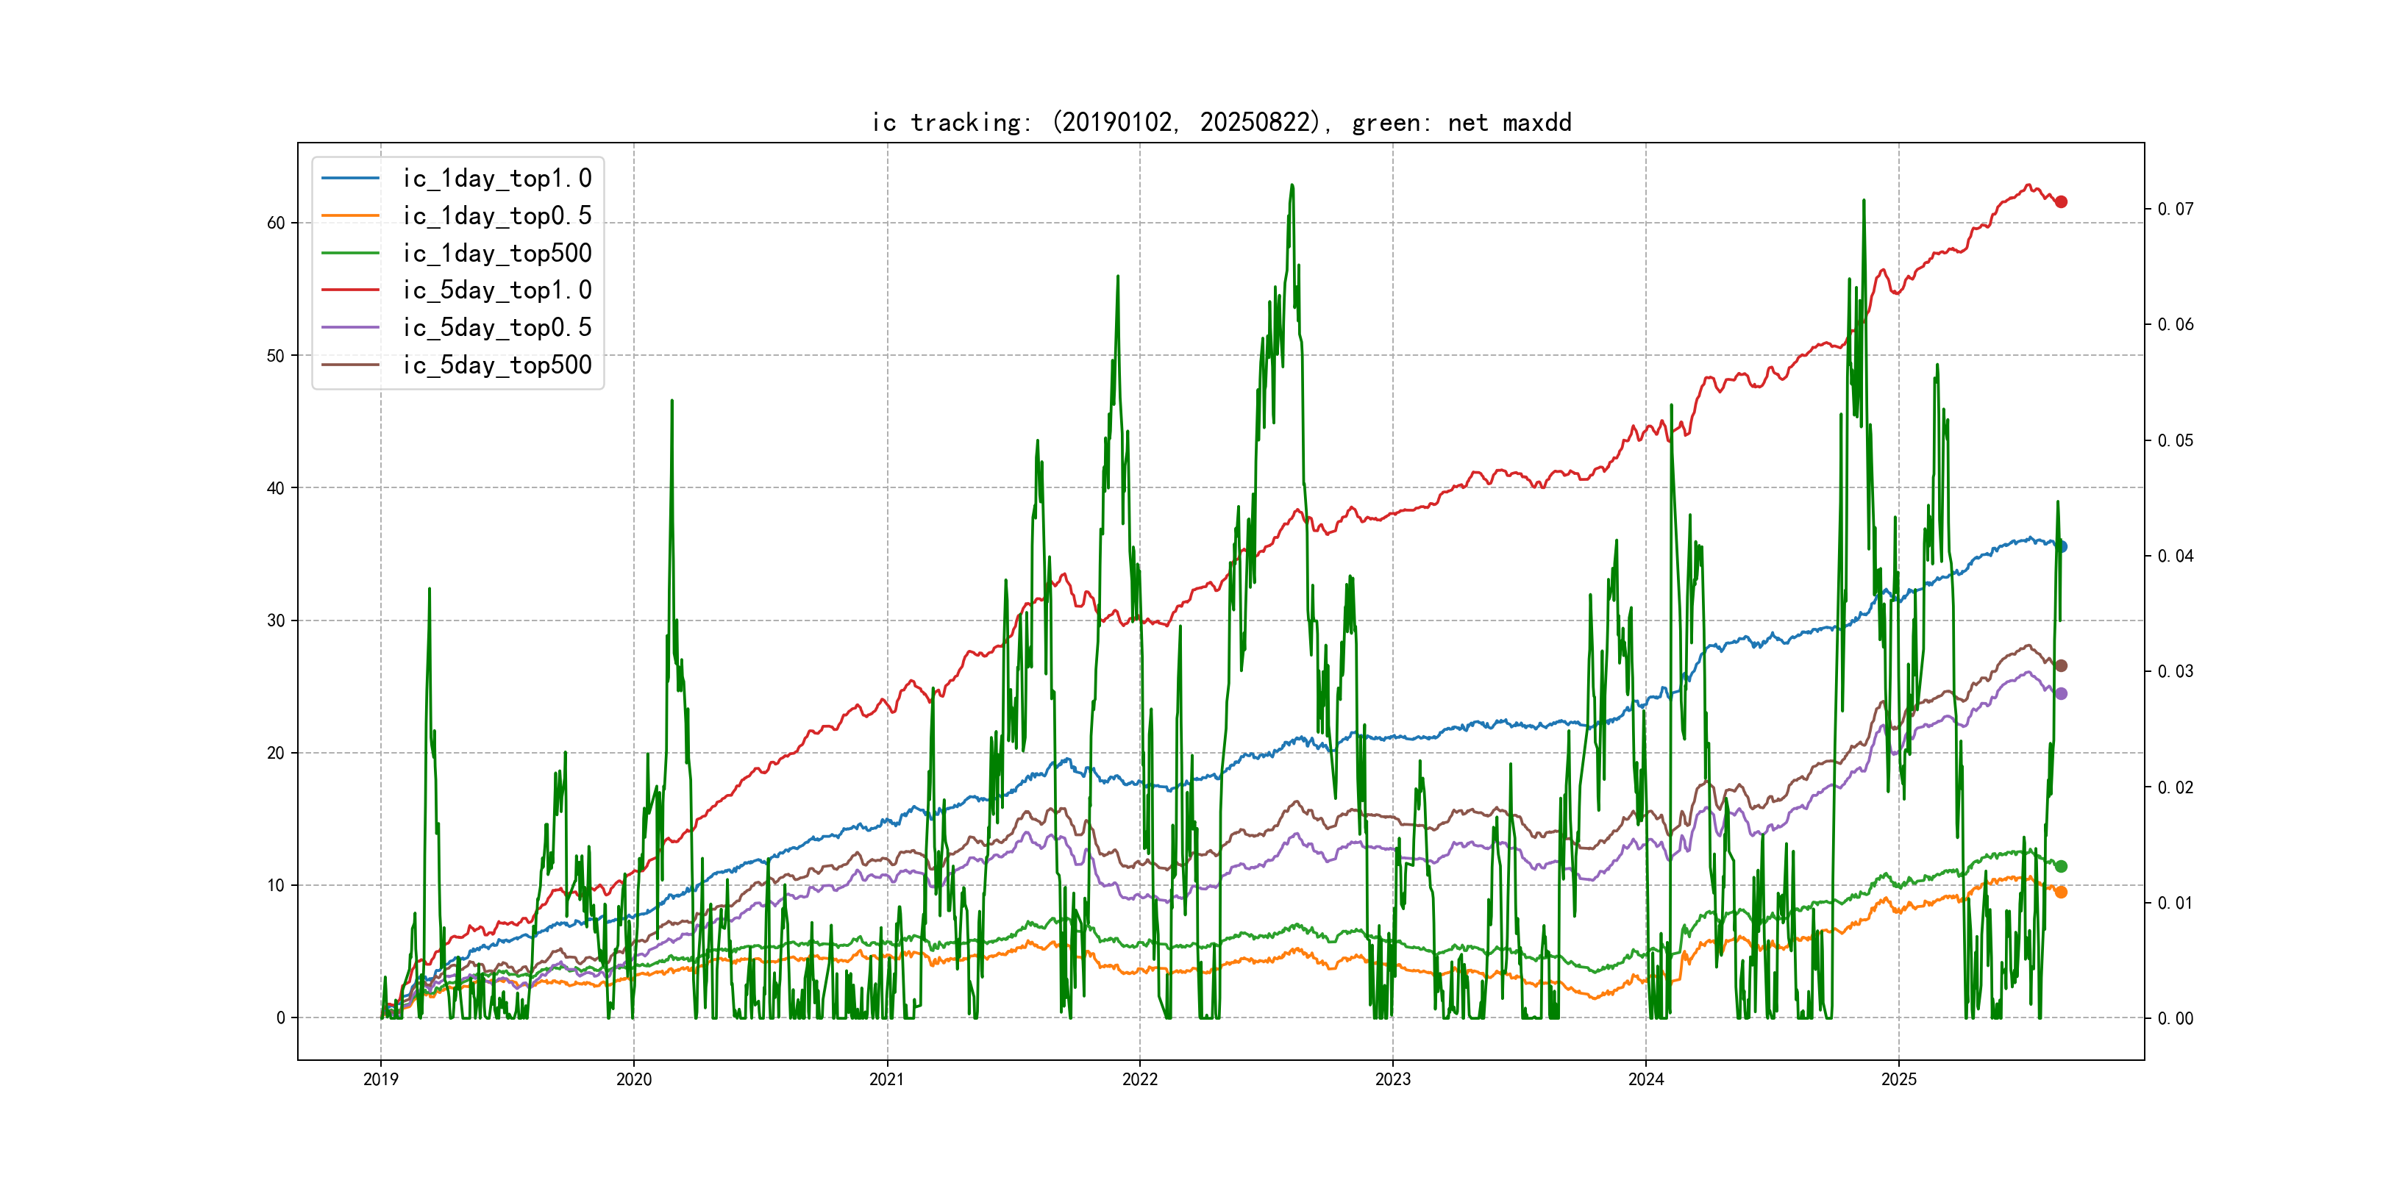Click the 0.00 tick on right y-axis
2383x1191 pixels.
click(x=2175, y=1018)
